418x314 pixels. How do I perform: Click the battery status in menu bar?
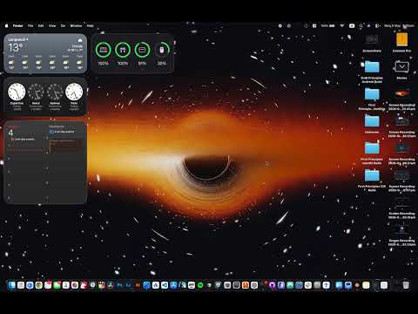(327, 25)
